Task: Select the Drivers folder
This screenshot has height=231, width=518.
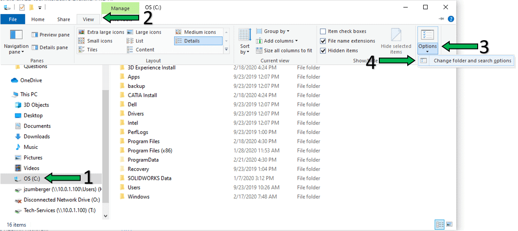Action: pyautogui.click(x=132, y=114)
